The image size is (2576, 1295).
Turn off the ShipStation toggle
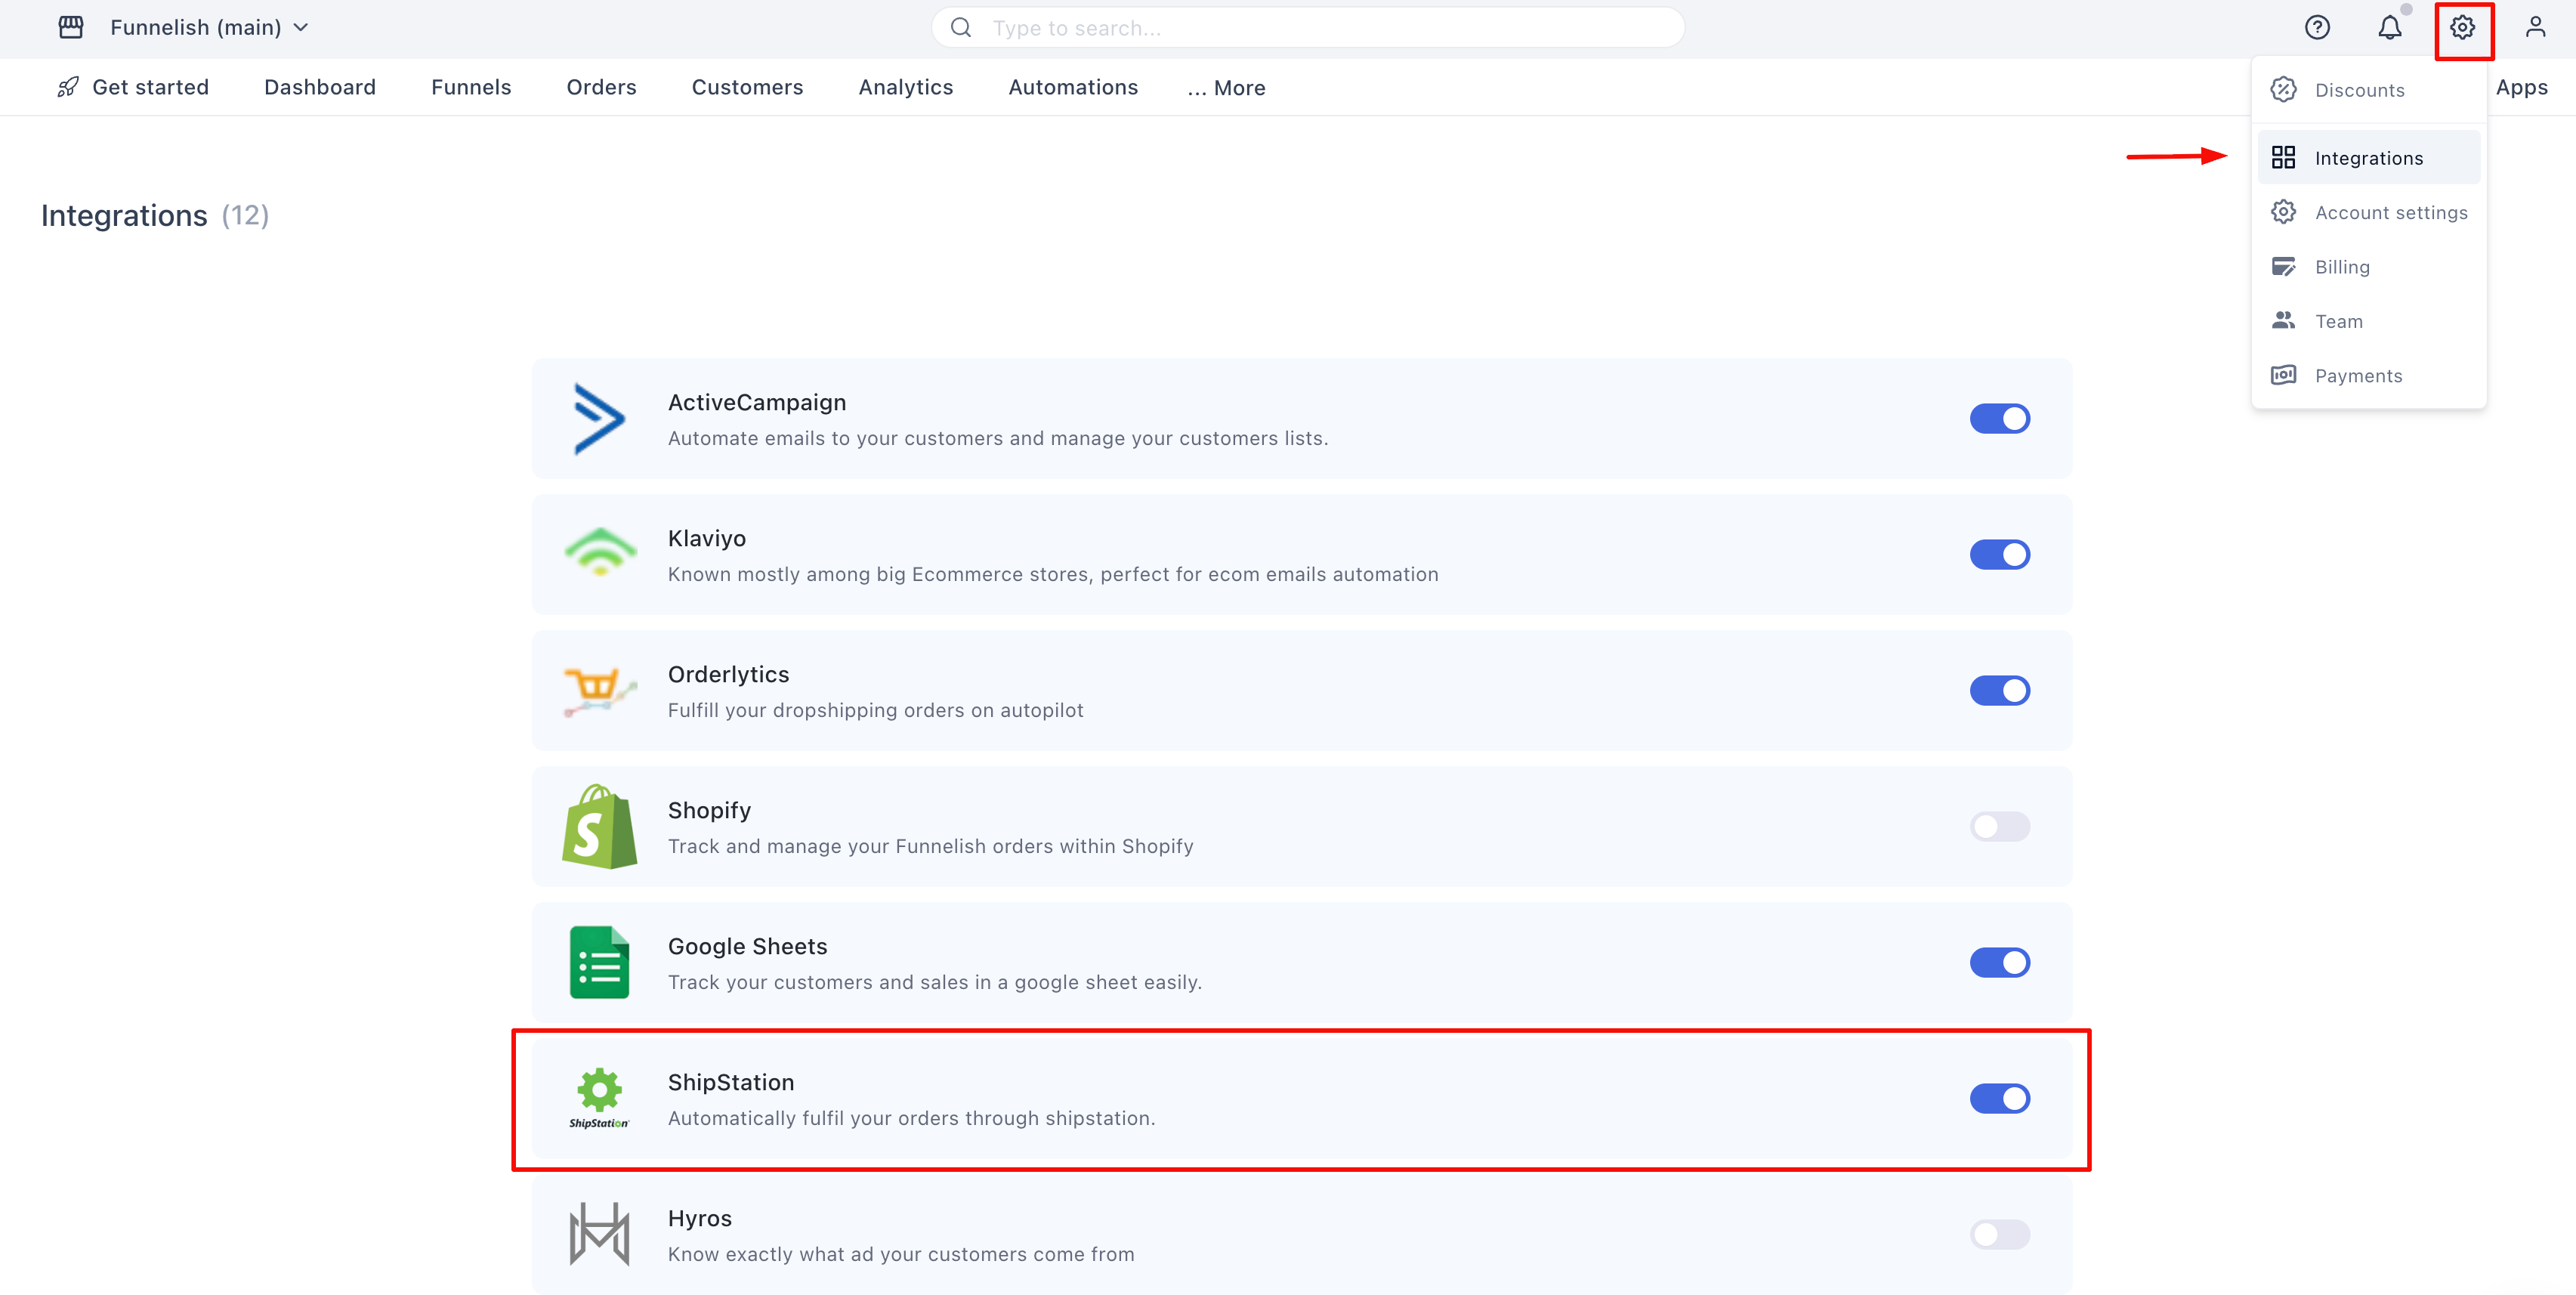pyautogui.click(x=1999, y=1099)
